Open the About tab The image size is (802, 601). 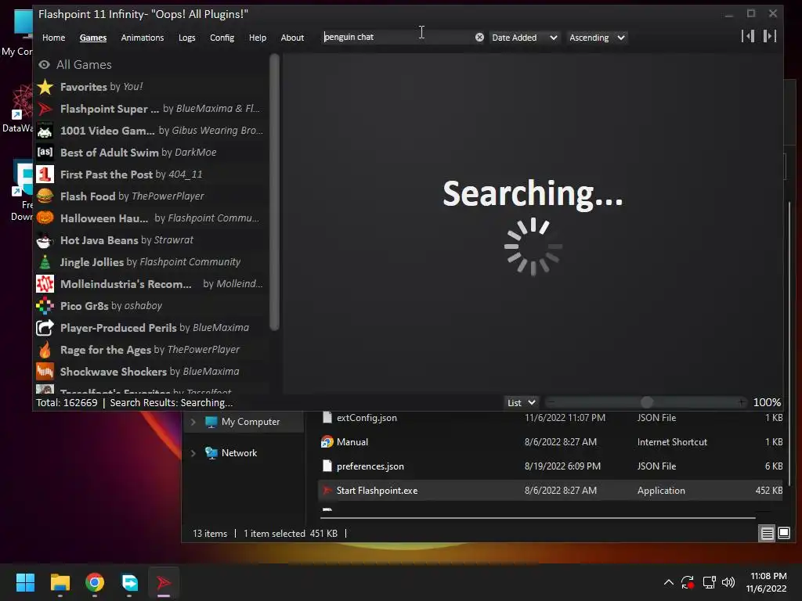[292, 38]
